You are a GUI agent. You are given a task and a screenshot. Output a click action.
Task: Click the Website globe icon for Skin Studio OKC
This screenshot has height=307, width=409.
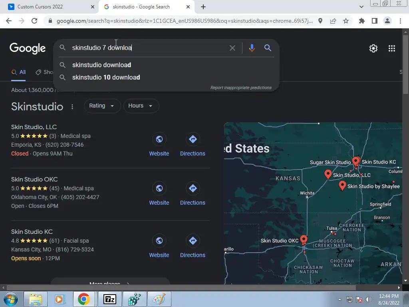(x=159, y=188)
